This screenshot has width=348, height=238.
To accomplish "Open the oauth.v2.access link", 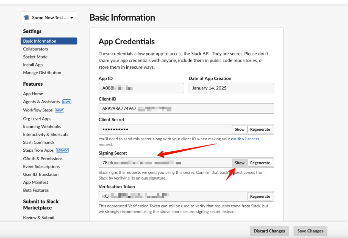I will coord(245,139).
